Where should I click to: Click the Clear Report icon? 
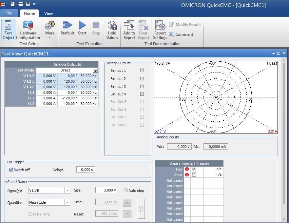(x=143, y=30)
